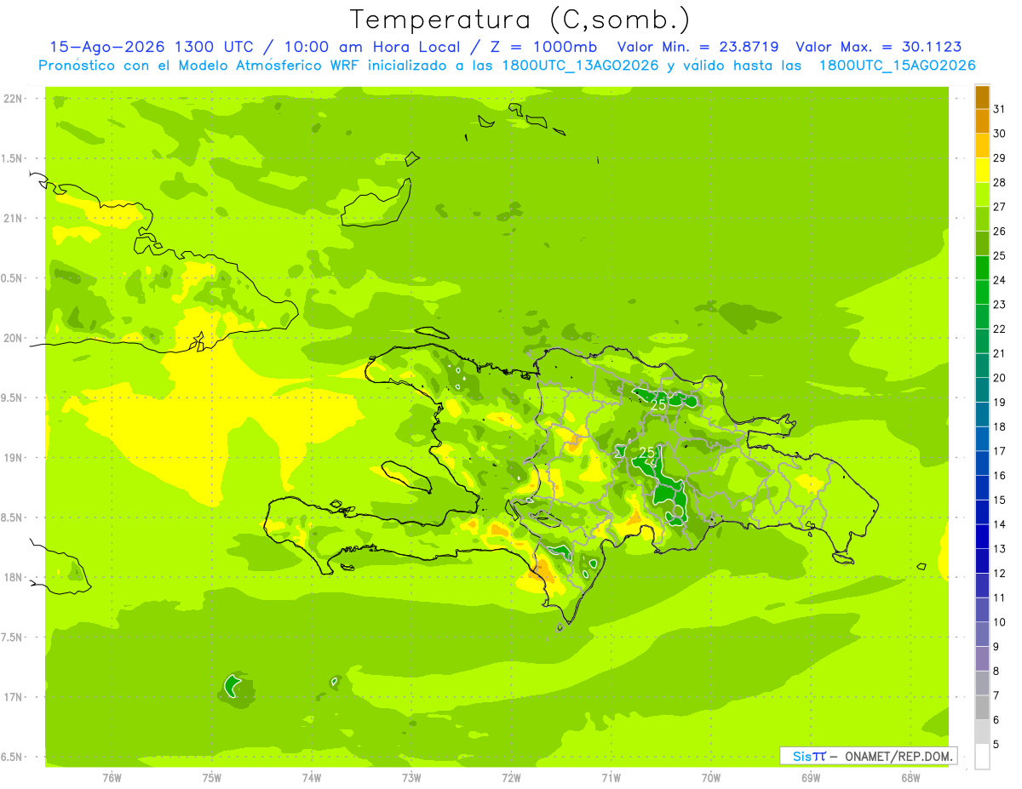Select the olive legend swatch between 25 and 26
Viewport: 1022px width, 789px height.
tap(982, 243)
